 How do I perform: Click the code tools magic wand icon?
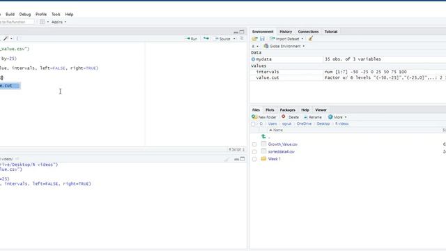[6, 38]
